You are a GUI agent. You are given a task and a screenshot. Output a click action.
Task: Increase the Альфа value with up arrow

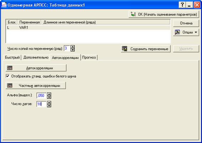pyautogui.click(x=49, y=94)
